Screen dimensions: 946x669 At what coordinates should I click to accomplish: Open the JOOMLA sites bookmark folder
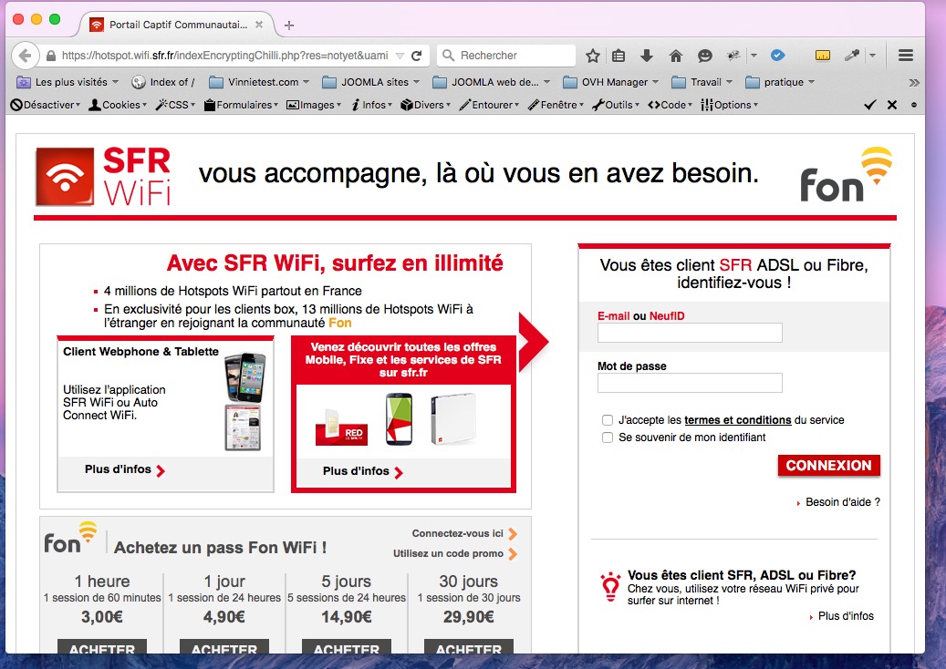click(x=370, y=83)
